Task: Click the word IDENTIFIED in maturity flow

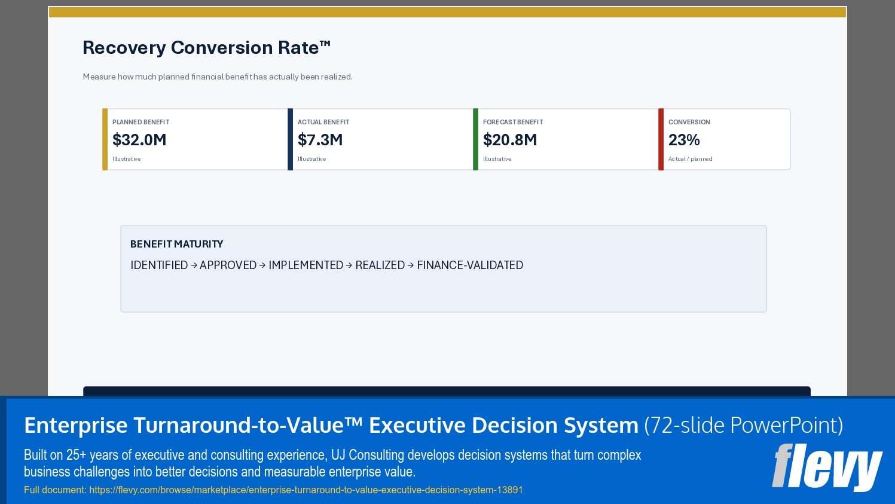Action: tap(159, 265)
